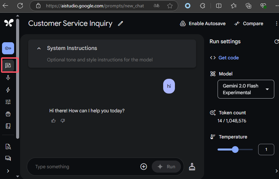Click the API documentation search icon in sidebar
This screenshot has width=279, height=179.
tap(8, 147)
